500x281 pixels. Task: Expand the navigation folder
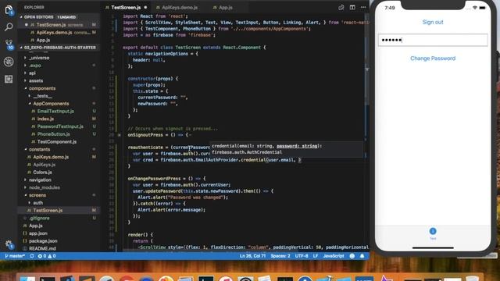(40, 180)
